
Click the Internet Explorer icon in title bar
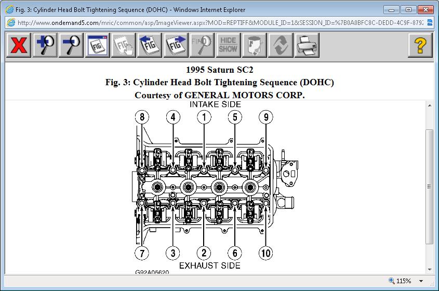(x=9, y=9)
